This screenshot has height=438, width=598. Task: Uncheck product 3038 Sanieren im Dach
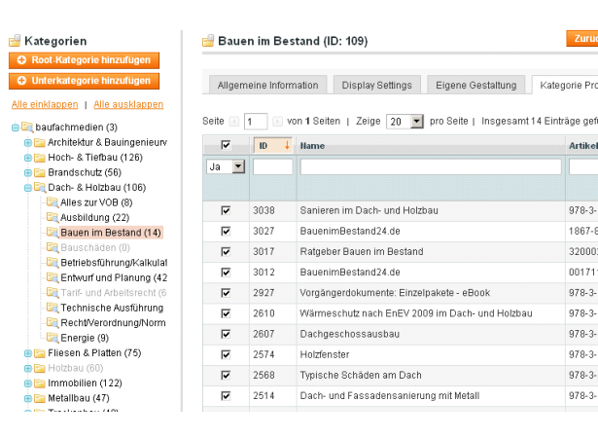click(226, 210)
